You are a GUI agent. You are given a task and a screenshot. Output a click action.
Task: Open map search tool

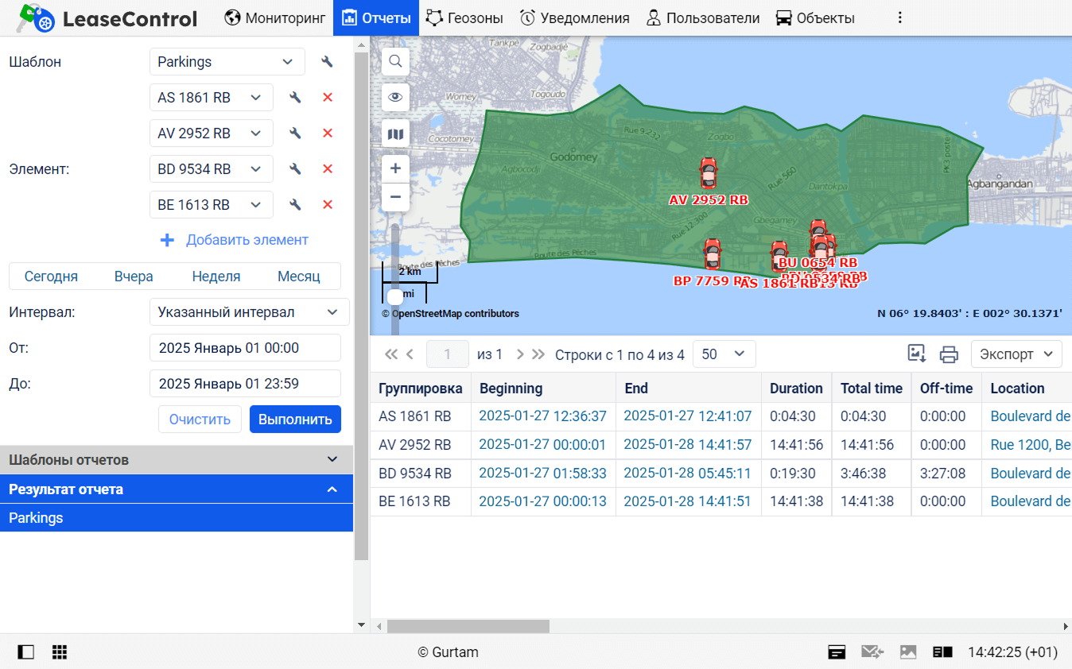395,61
